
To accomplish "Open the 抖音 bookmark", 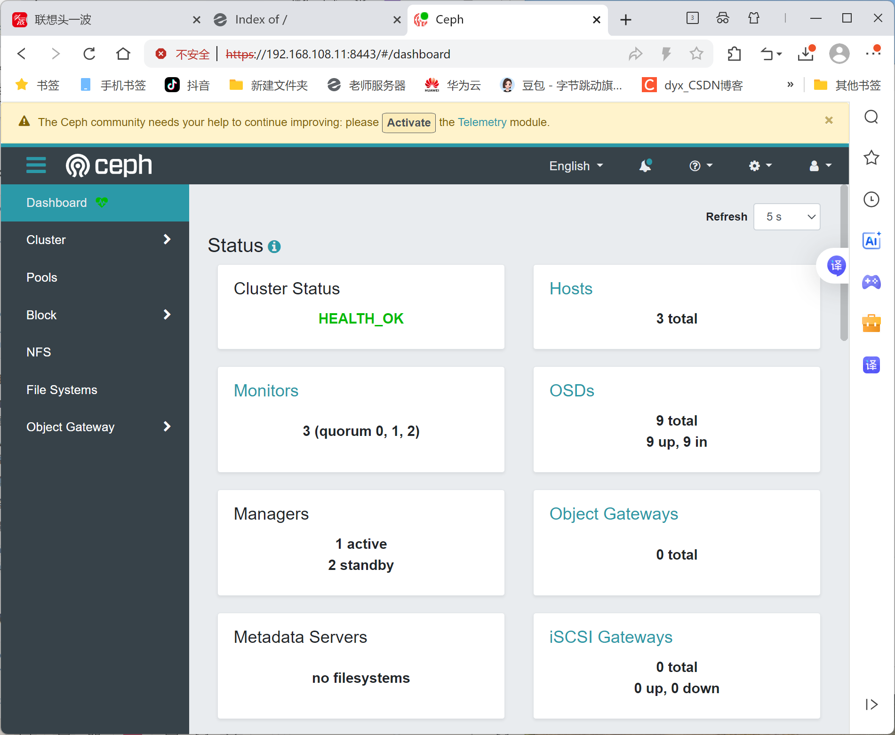I will point(187,85).
